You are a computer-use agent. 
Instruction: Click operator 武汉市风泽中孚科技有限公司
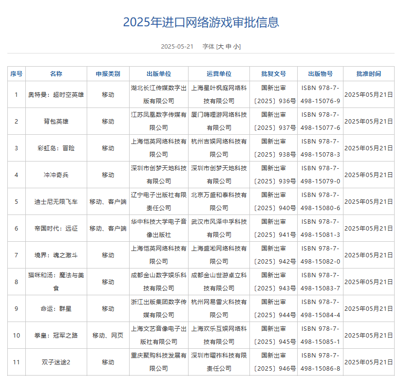click(219, 228)
